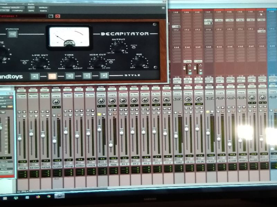Open the highlighted Pro Tools taskbar icon

coord(59,196)
